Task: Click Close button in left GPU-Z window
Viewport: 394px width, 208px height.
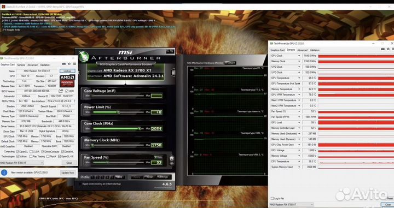Action: pyautogui.click(x=69, y=163)
